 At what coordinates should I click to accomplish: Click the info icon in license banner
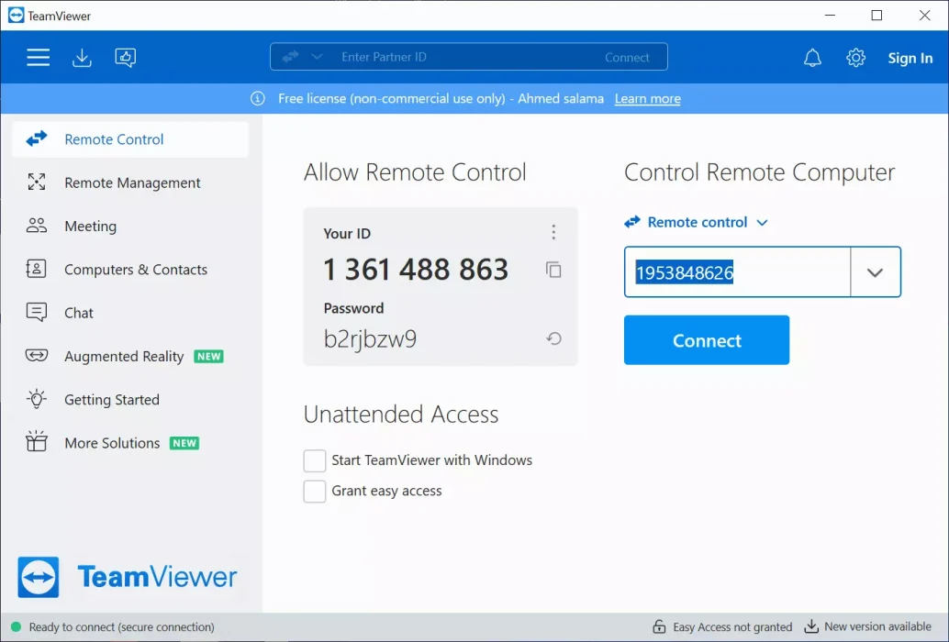pyautogui.click(x=258, y=98)
